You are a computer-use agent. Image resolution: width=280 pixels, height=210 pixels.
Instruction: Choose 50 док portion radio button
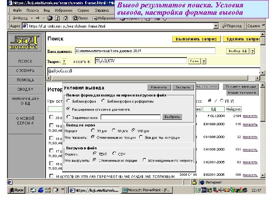[114, 130]
